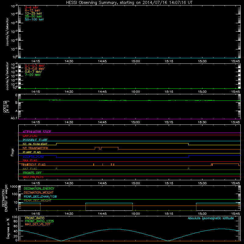Image resolution: width=244 pixels, height=244 pixels.
Task: Click the SC_IN_SUNLIGHT flag label
Action: click(x=35, y=144)
